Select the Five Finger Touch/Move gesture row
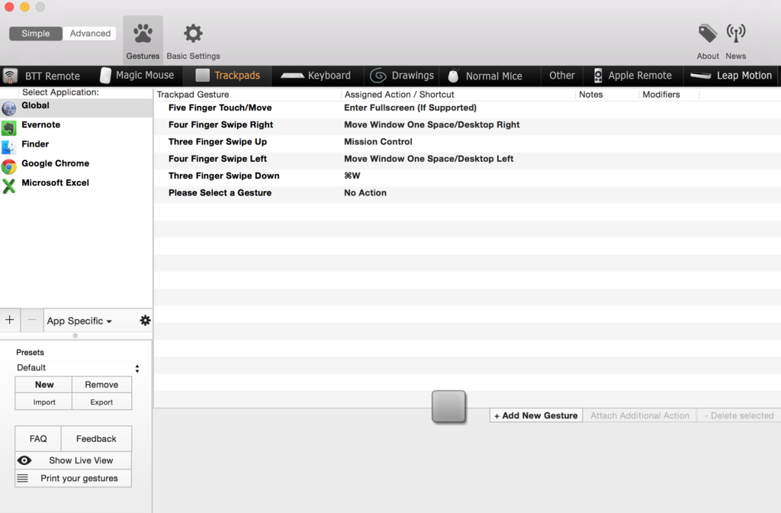The height and width of the screenshot is (513, 781). pyautogui.click(x=468, y=108)
